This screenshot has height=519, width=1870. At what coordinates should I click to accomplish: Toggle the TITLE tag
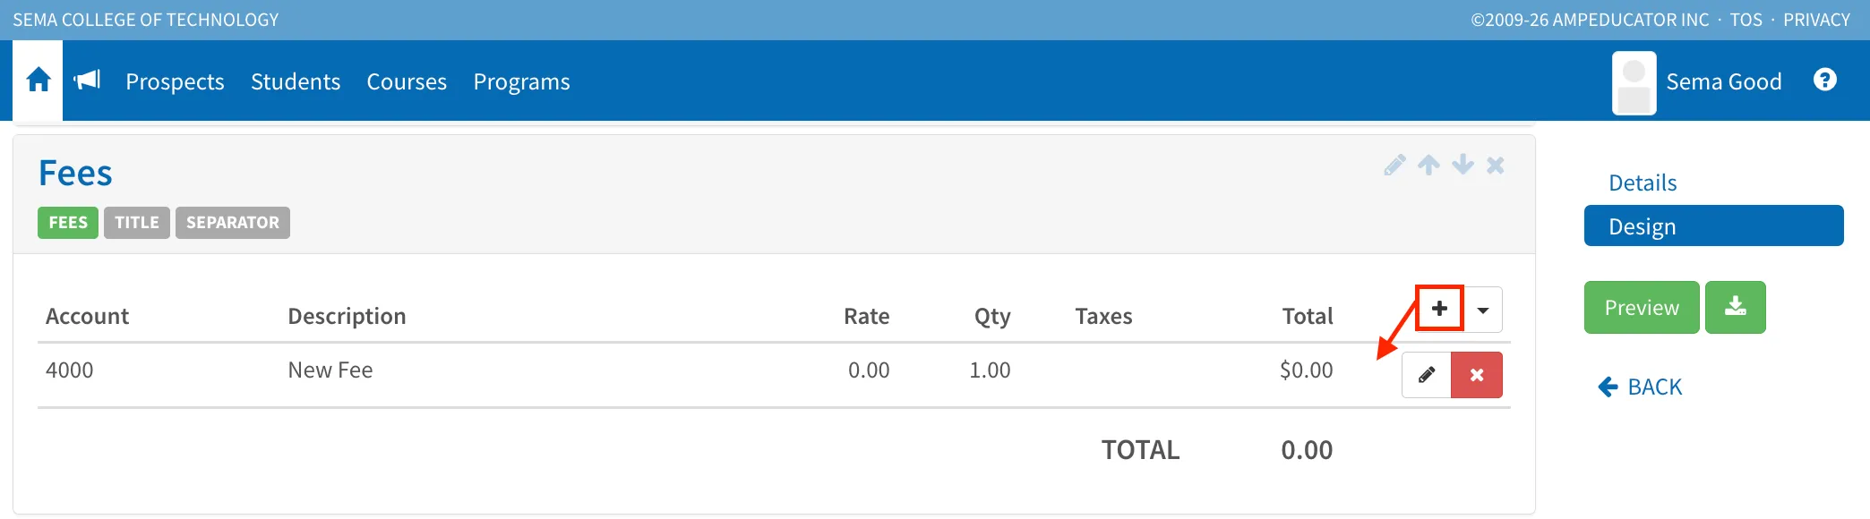(x=137, y=222)
